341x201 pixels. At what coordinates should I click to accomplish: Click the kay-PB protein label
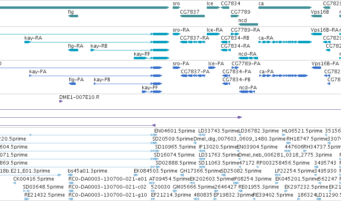(102, 80)
